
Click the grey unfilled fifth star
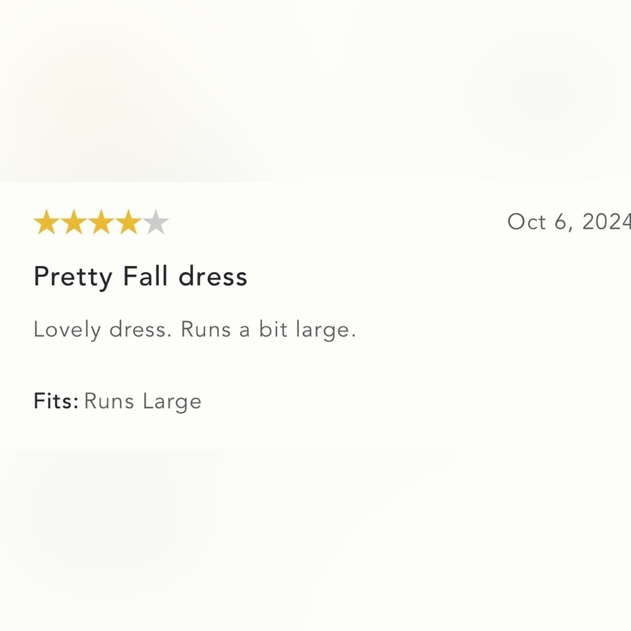pyautogui.click(x=156, y=221)
